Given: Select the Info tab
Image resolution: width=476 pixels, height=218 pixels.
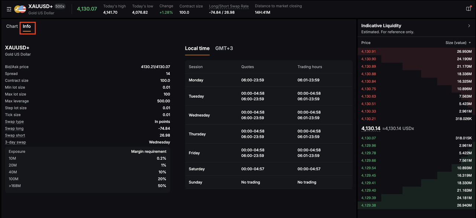Looking at the screenshot, I should [x=27, y=26].
